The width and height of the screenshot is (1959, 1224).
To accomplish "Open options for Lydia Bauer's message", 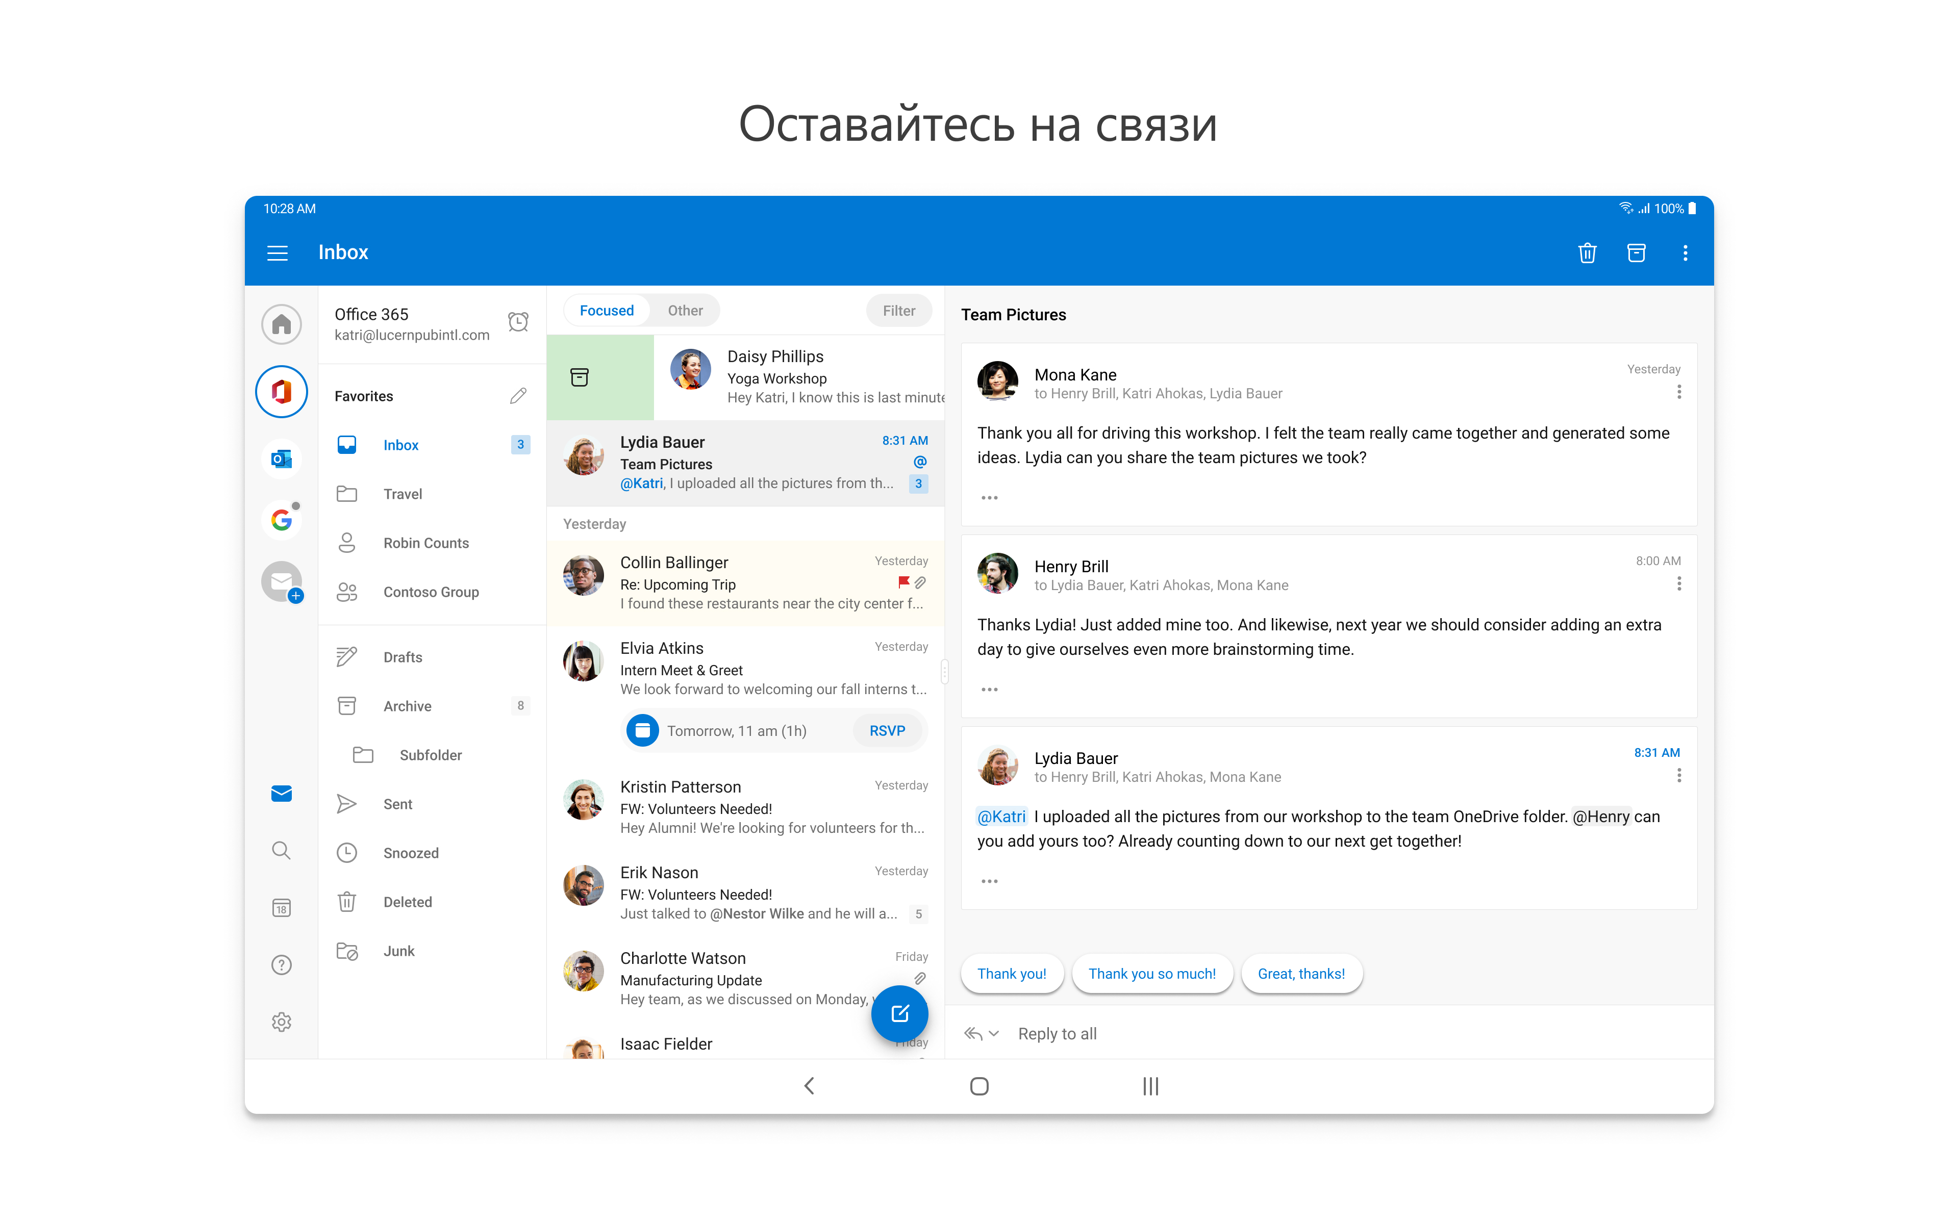I will 1679,776.
